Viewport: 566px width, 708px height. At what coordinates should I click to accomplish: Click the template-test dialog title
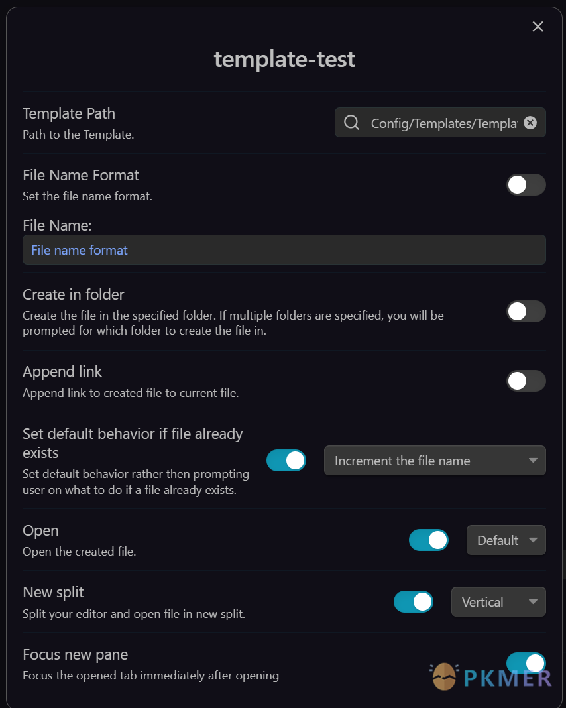[x=284, y=59]
